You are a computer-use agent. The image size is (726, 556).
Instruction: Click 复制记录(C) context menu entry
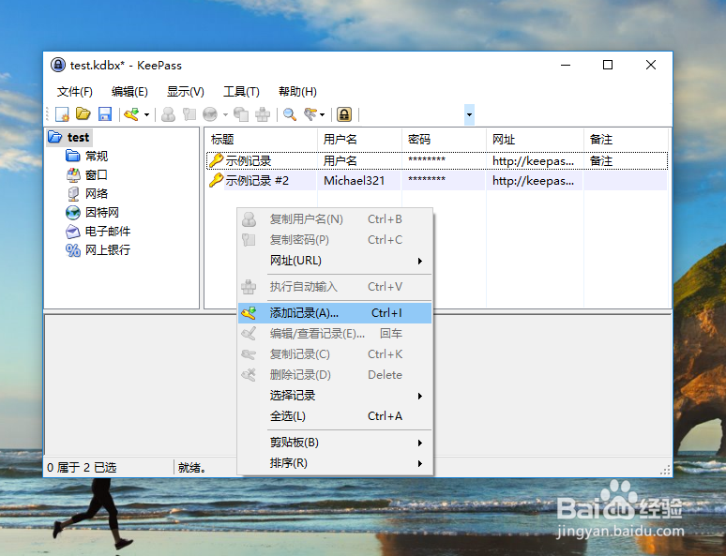(335, 354)
